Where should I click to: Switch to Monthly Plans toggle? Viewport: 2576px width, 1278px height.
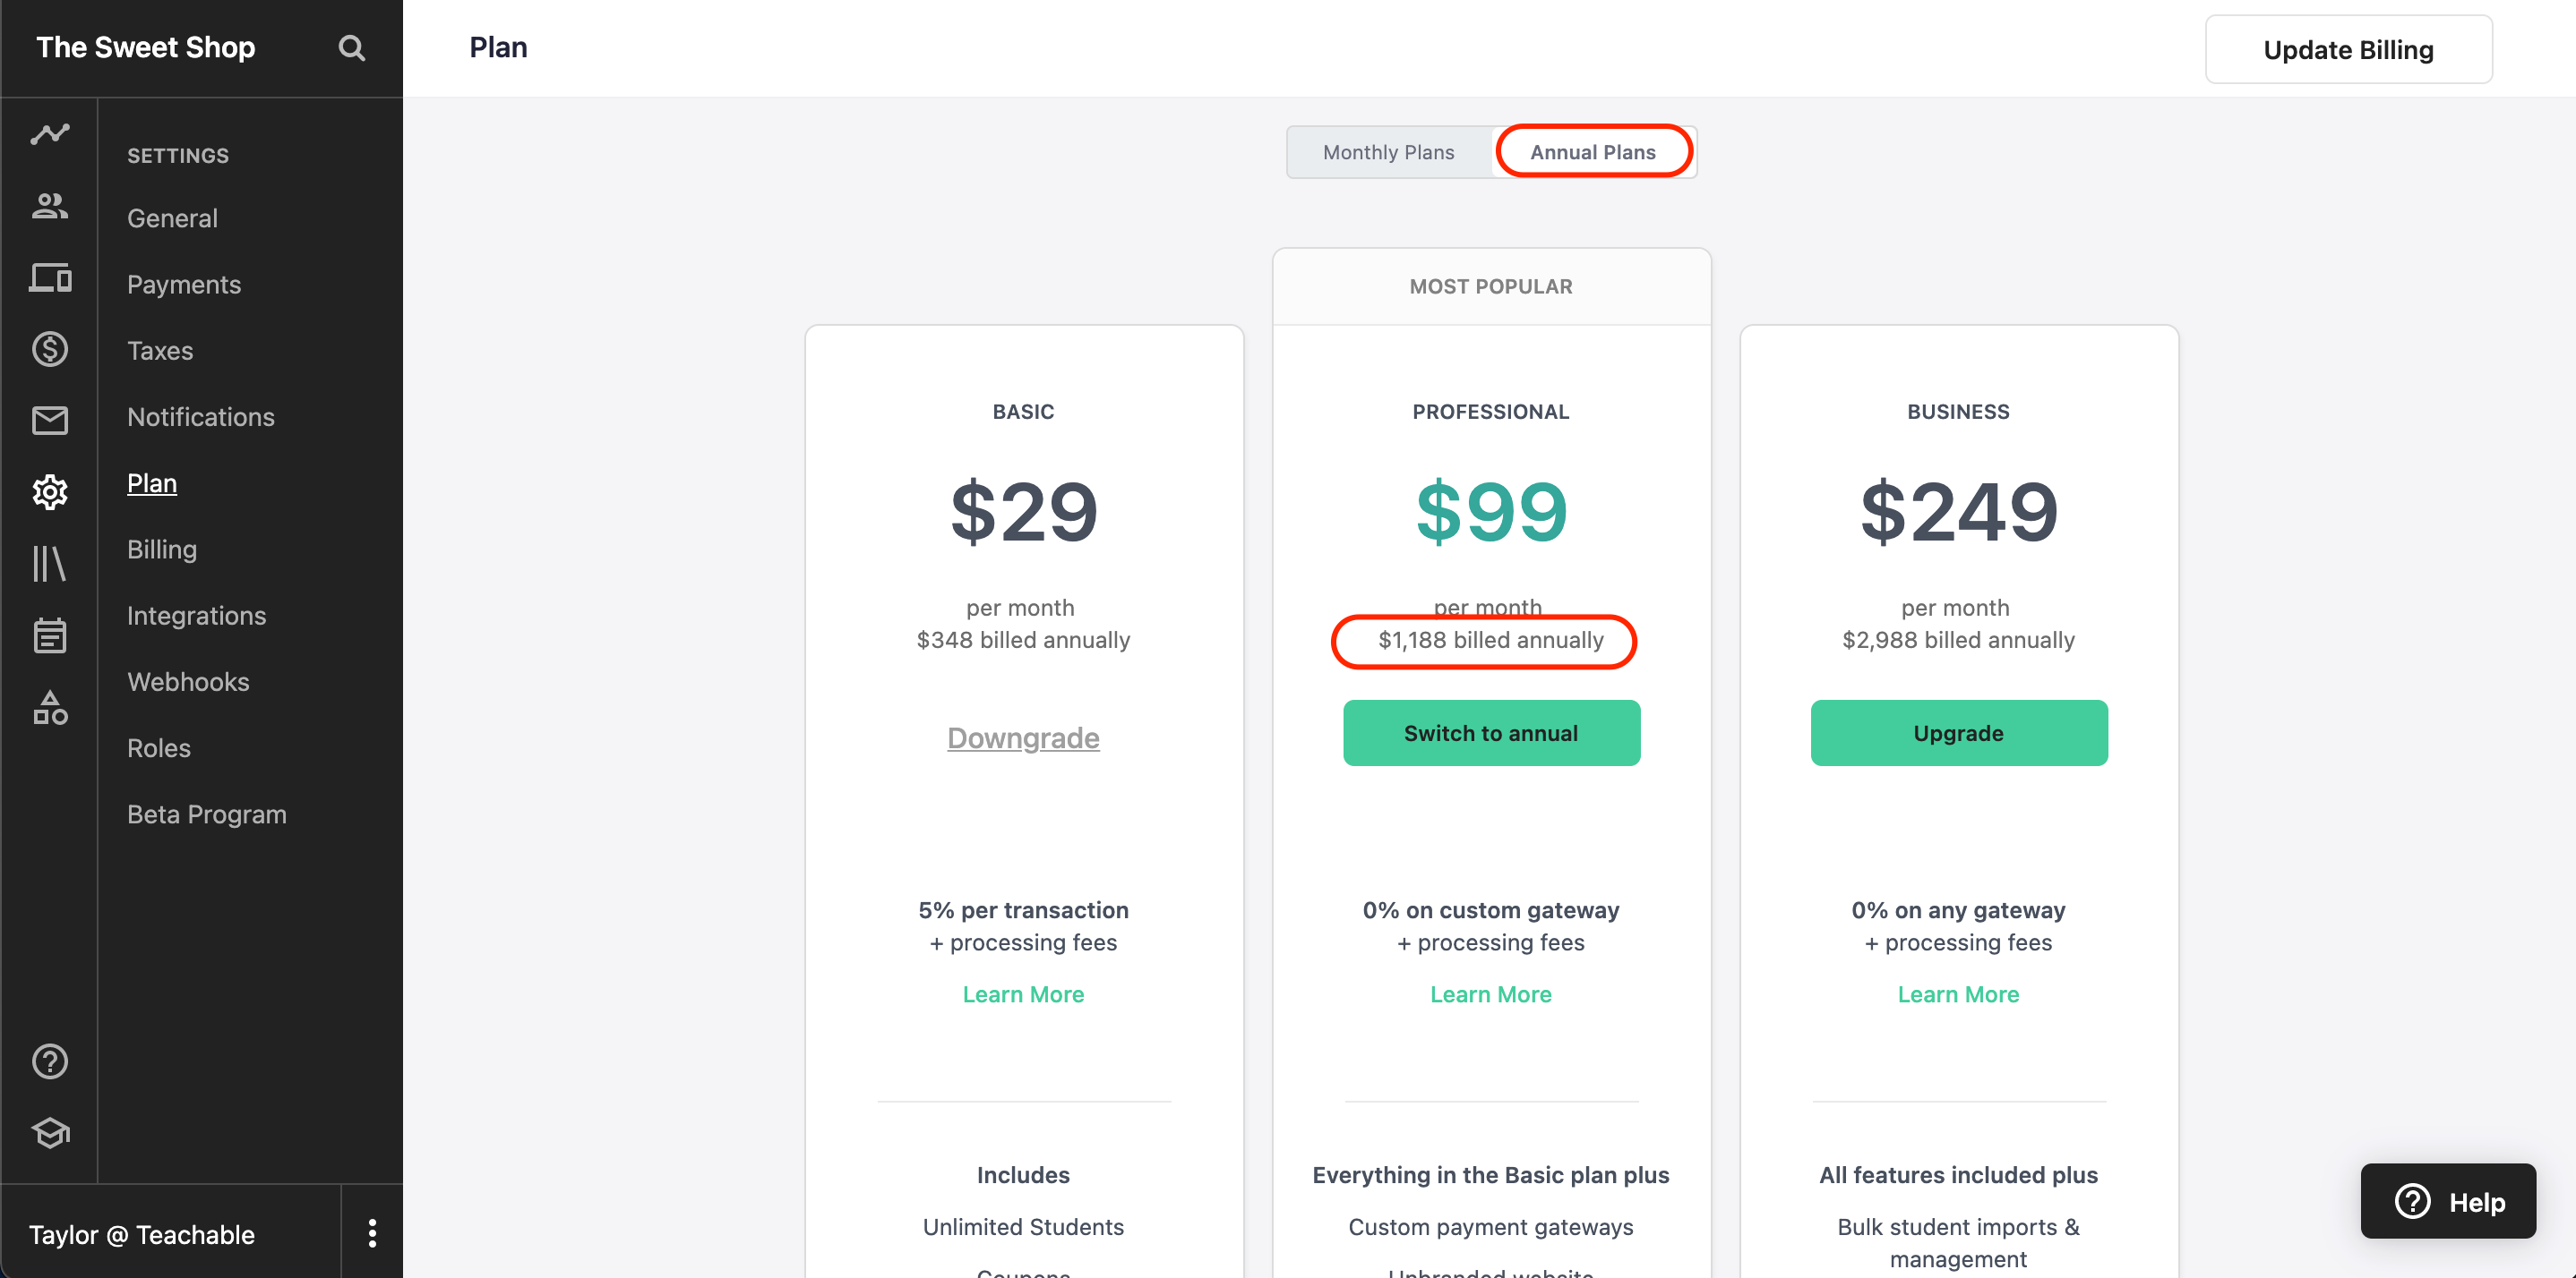[1388, 152]
